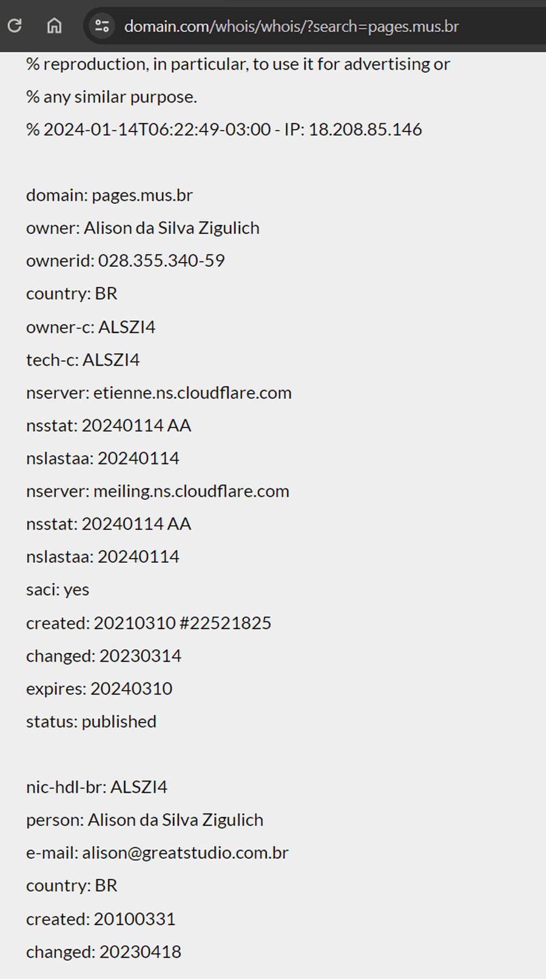Image resolution: width=546 pixels, height=979 pixels.
Task: Click the owner name Alison da Silva Zigulich
Action: [172, 228]
